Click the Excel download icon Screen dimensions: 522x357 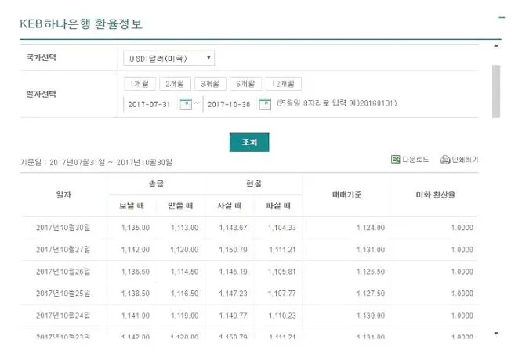(395, 159)
